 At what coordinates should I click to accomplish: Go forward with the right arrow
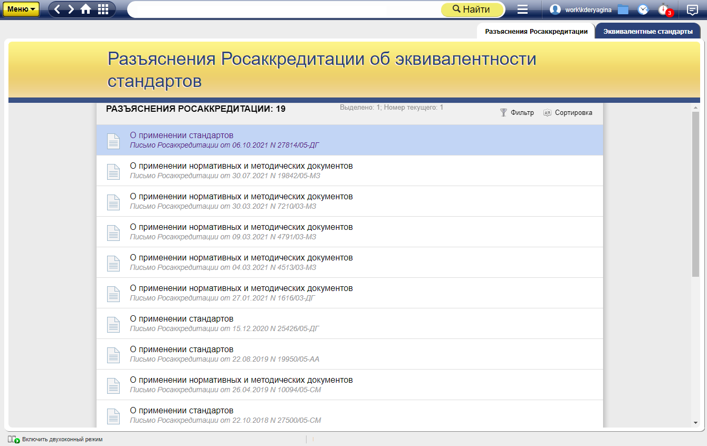coord(71,9)
